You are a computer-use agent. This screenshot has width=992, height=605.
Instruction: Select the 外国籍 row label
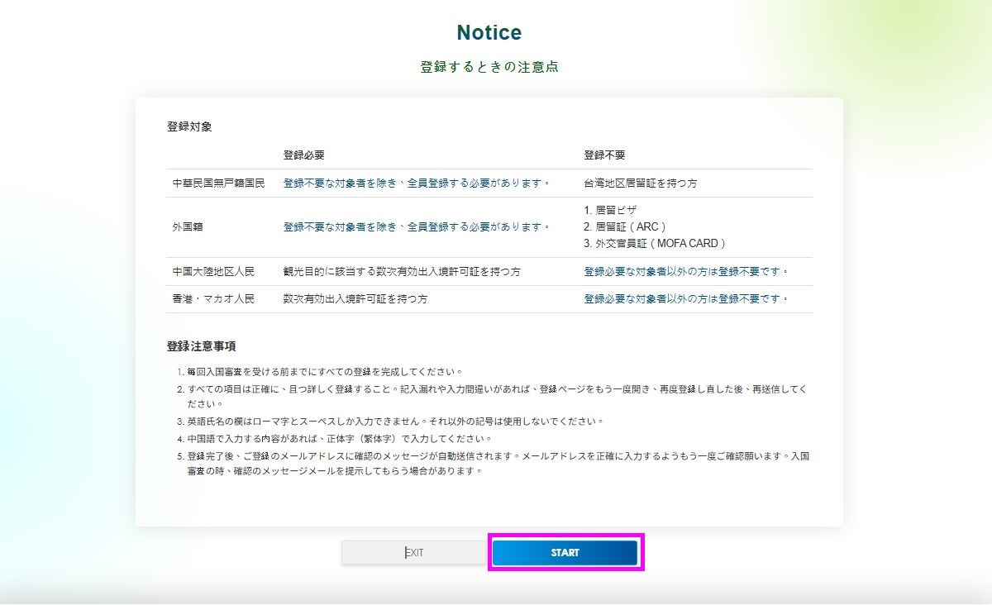[x=189, y=226]
